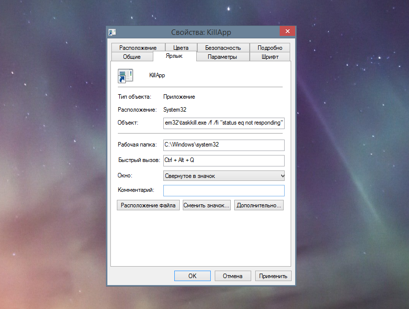Click the KillApp name text
Viewport: 409px width, 309px height.
(x=157, y=75)
